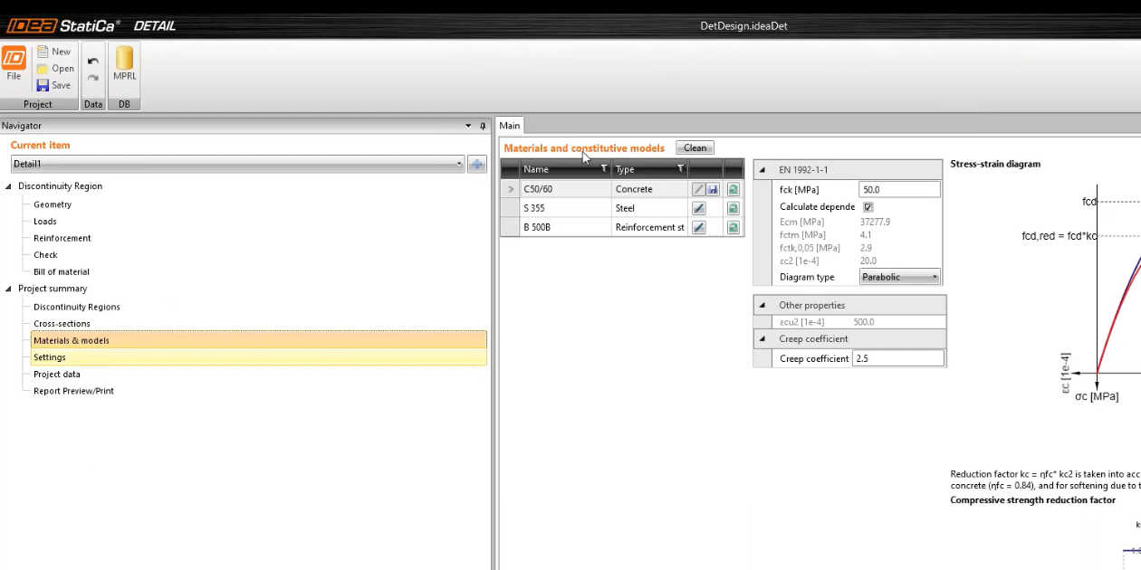
Task: Click the fck [MPa] input field
Action: 899,189
